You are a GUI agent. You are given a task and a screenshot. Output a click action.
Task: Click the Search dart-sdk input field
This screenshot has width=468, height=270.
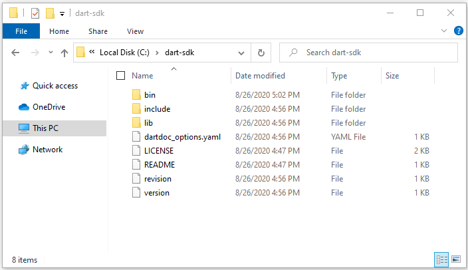point(368,53)
